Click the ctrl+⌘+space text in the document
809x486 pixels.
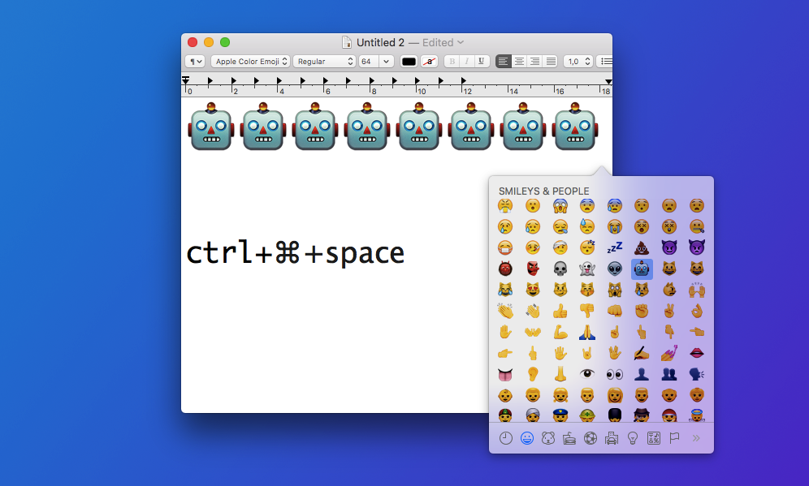(295, 252)
